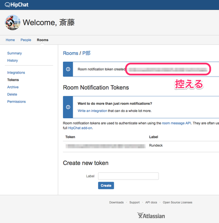Screen dimensions: 219x223
Task: Open Permissions in the sidebar
Action: point(17,102)
